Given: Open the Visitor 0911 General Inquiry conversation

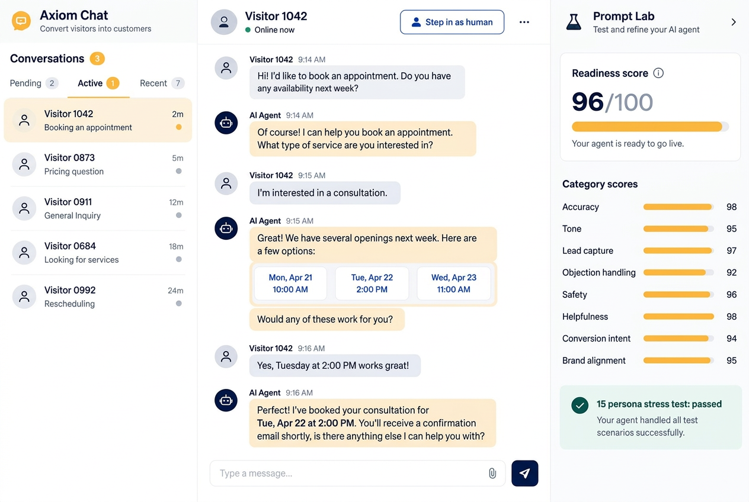Looking at the screenshot, I should click(98, 208).
